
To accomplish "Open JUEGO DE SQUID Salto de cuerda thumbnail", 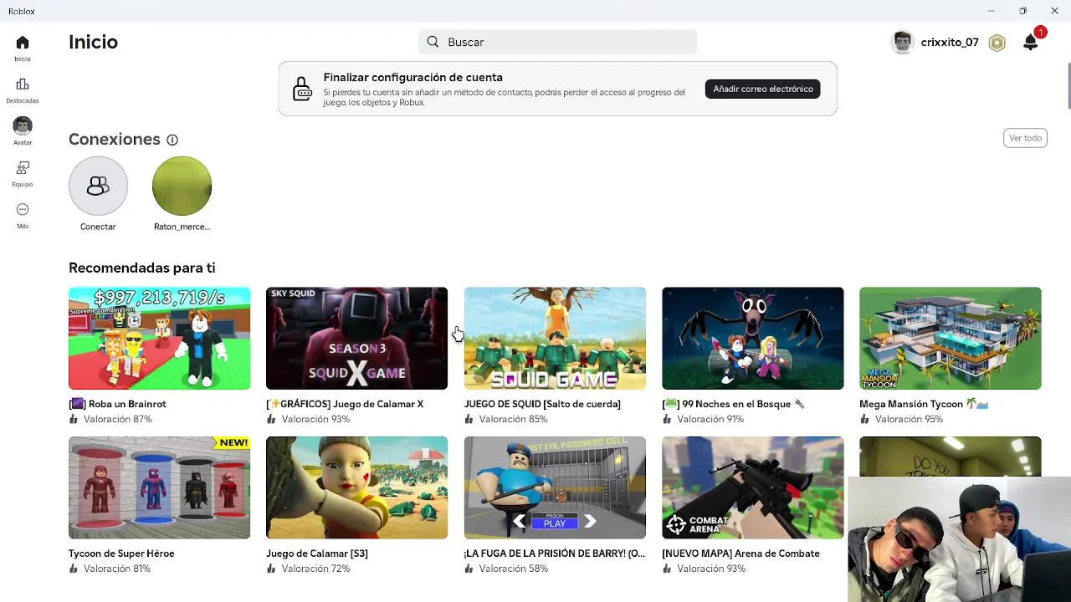I will (x=555, y=339).
